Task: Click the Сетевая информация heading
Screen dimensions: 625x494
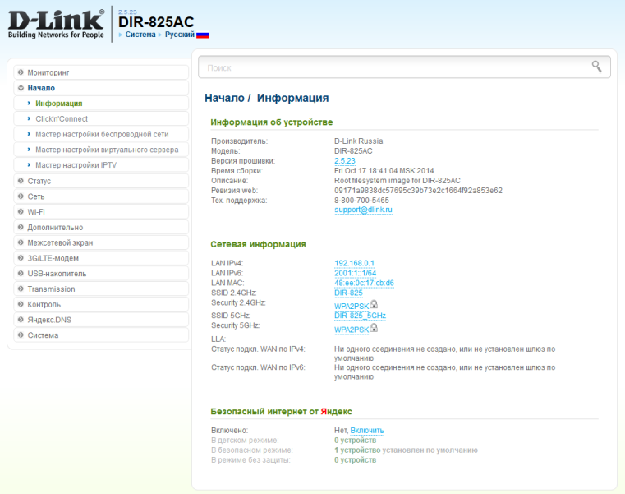Action: 258,244
